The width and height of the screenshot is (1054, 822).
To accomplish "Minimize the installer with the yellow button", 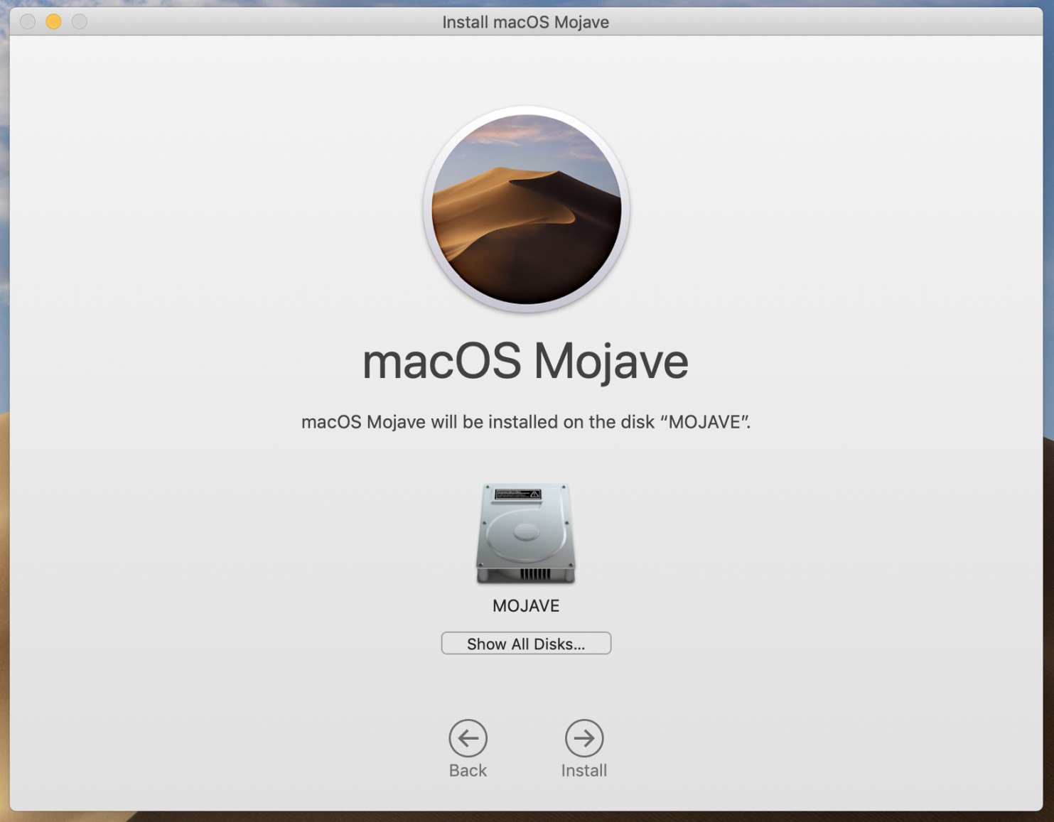I will [53, 21].
